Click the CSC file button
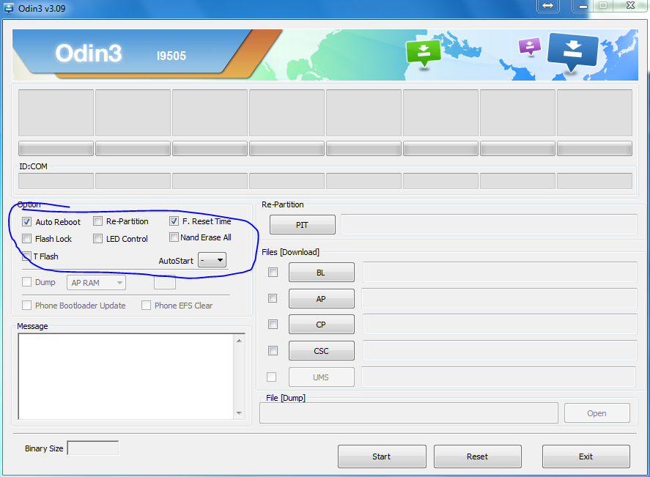Image resolution: width=650 pixels, height=477 pixels. (321, 350)
